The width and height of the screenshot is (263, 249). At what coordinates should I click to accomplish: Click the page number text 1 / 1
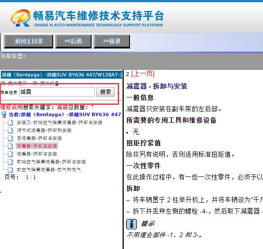coord(31,177)
